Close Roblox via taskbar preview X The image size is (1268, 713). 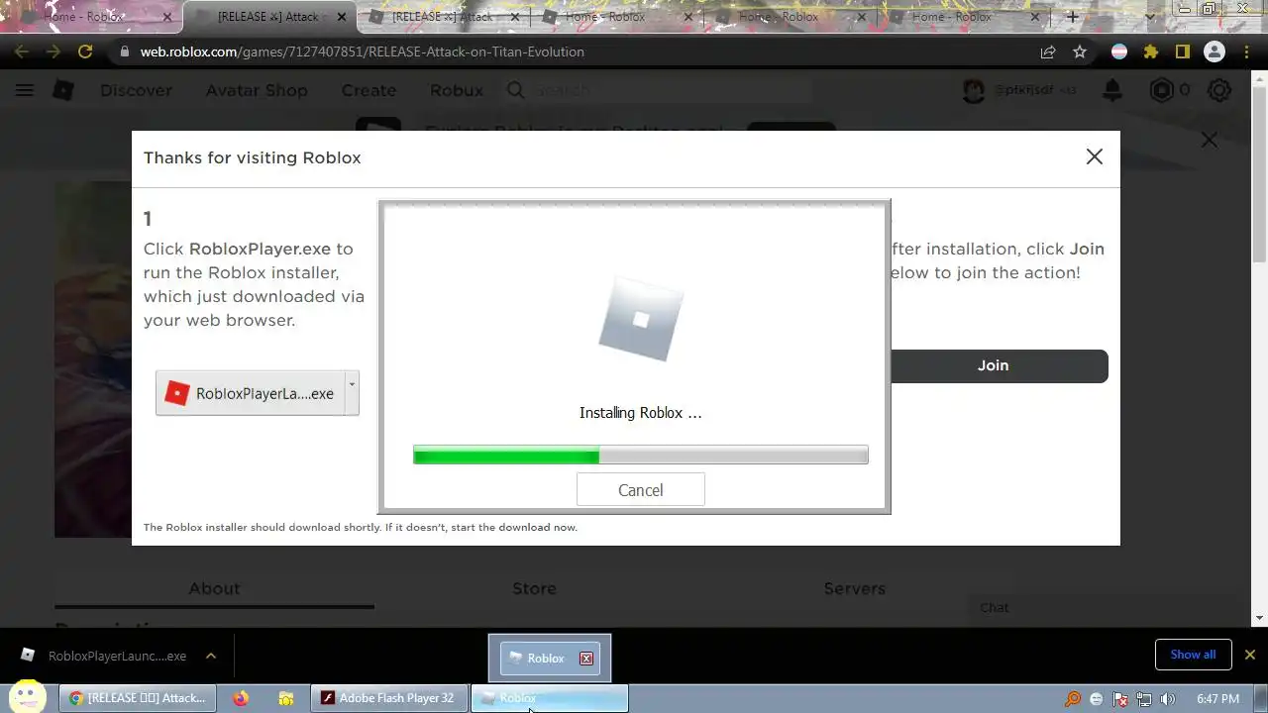click(x=586, y=659)
